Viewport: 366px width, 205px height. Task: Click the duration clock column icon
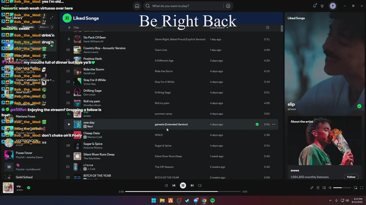point(268,28)
